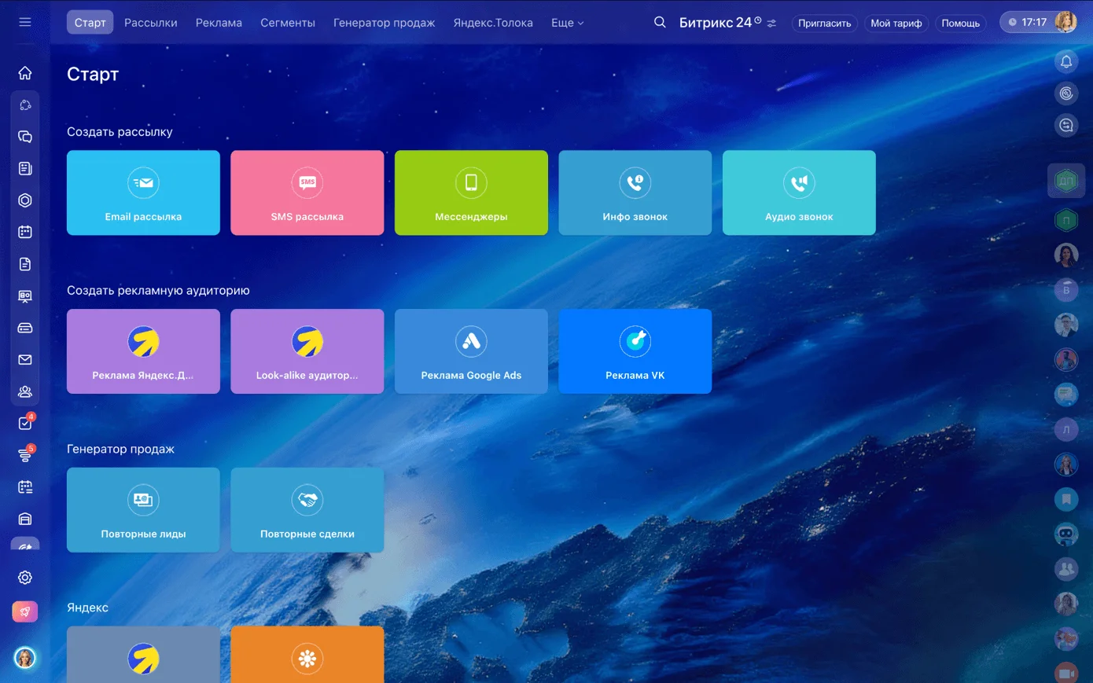Open CRM funnel icon with badge 5
This screenshot has height=683, width=1093.
tap(25, 454)
